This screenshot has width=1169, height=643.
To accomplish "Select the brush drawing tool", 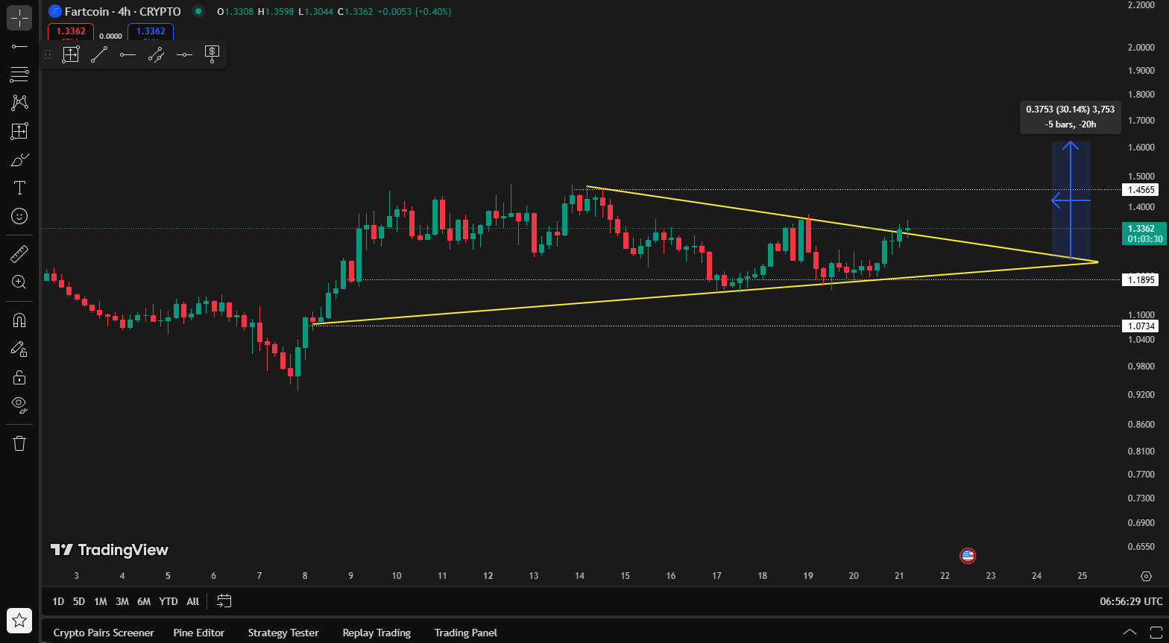I will coord(19,159).
